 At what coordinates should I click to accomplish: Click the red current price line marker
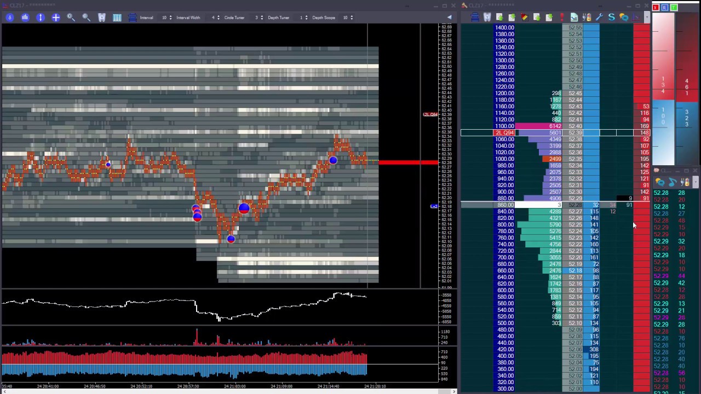coord(408,162)
